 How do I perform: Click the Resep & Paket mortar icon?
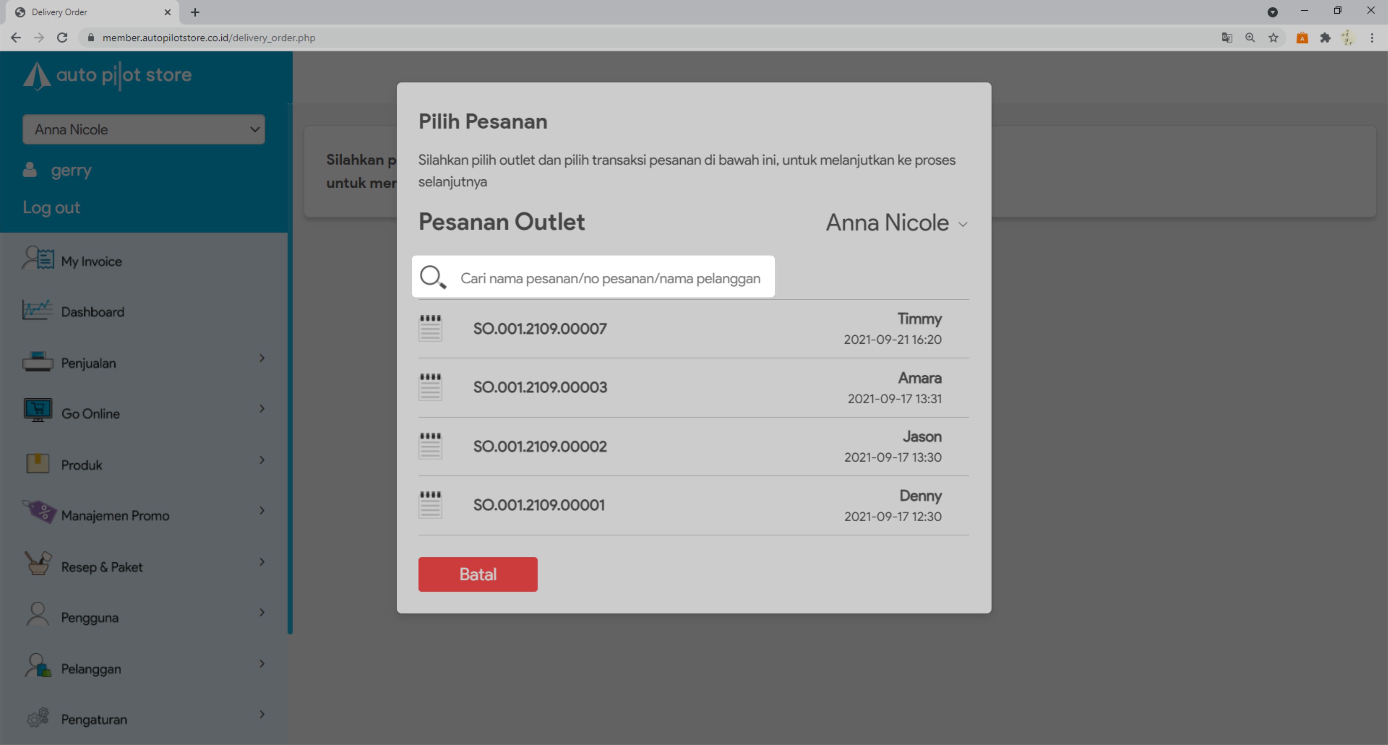point(38,564)
